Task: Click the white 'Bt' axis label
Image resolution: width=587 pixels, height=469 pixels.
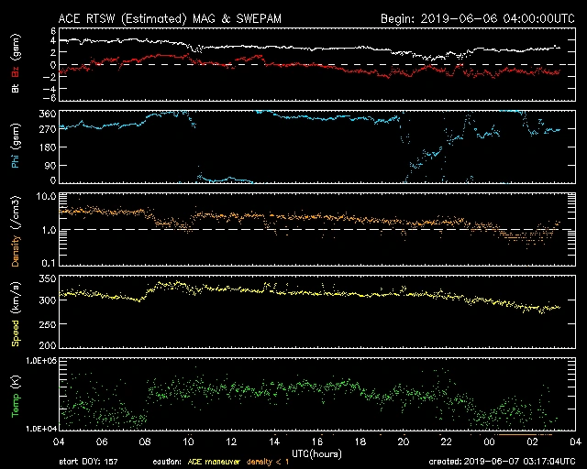Action: tap(16, 88)
